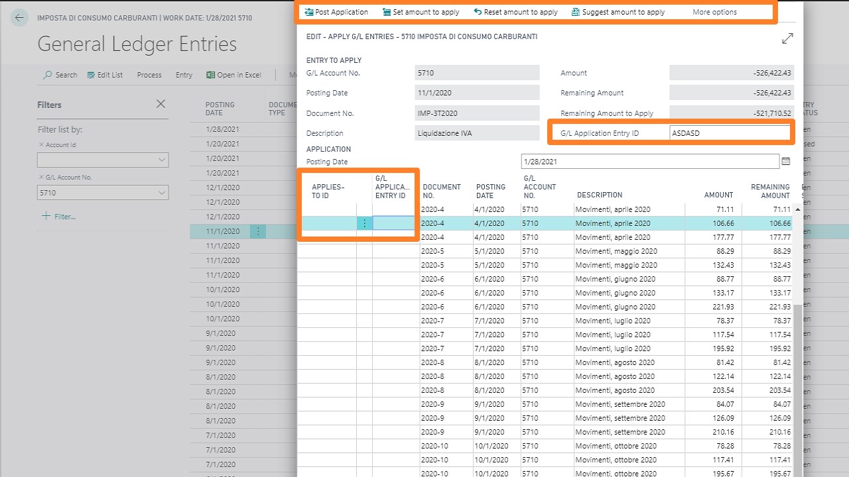The image size is (849, 477).
Task: Click the Open in Excel icon
Action: point(211,75)
